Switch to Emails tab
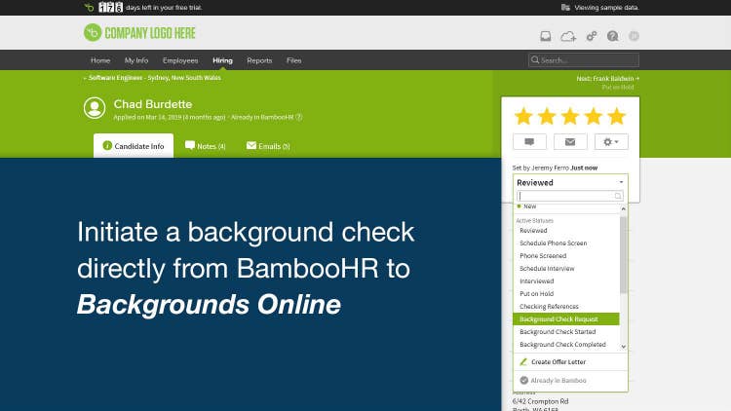This screenshot has height=411, width=731. (268, 146)
